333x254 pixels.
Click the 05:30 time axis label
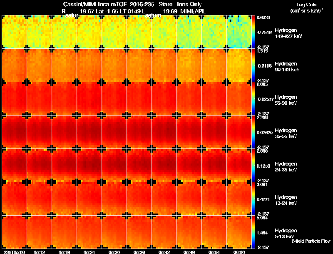click(x=114, y=252)
